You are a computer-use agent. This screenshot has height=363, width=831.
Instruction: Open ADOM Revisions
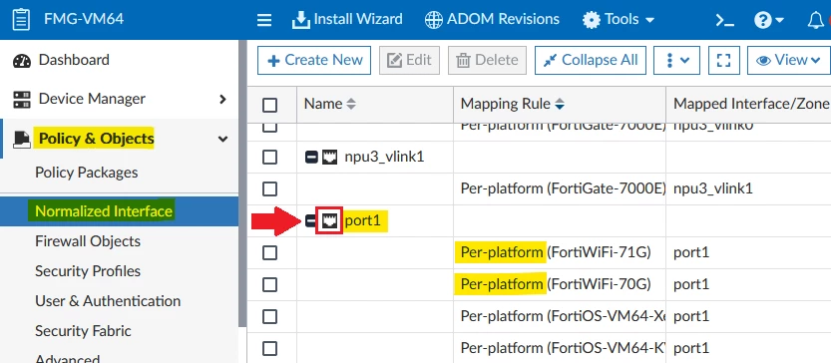click(493, 20)
